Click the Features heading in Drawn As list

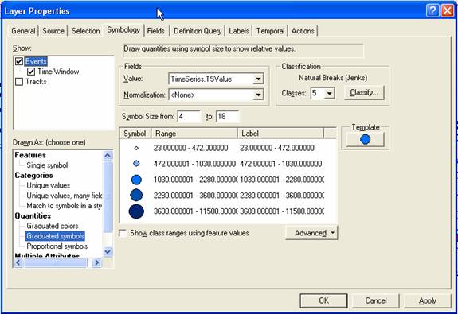pyautogui.click(x=30, y=155)
